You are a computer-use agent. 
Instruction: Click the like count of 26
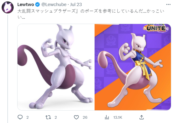pos(85,118)
